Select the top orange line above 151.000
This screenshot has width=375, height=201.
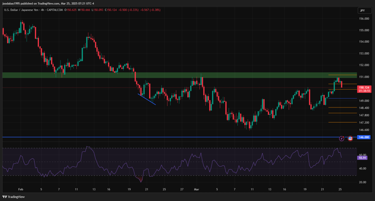(x=342, y=75)
